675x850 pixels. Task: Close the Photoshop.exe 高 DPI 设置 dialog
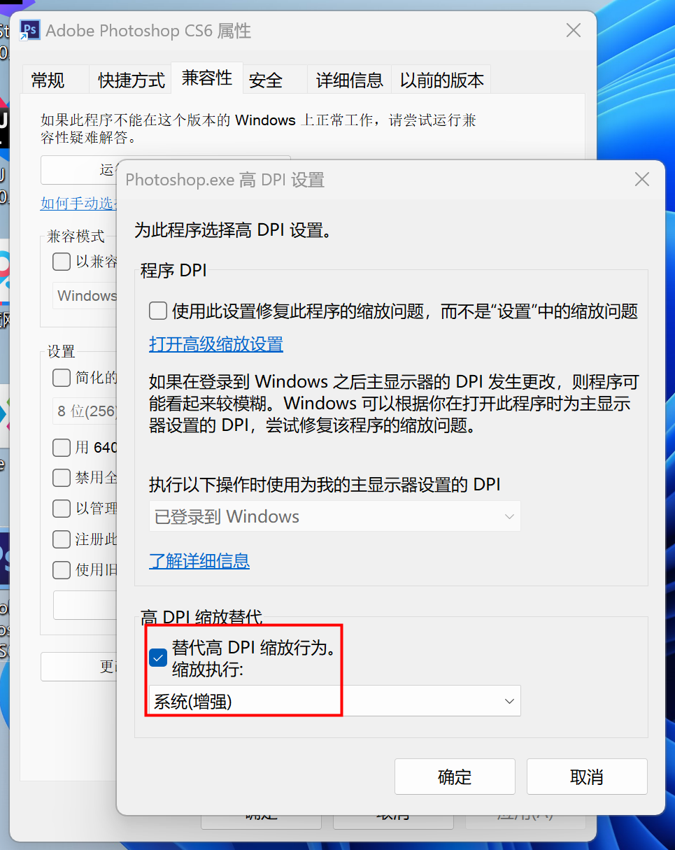pyautogui.click(x=642, y=180)
